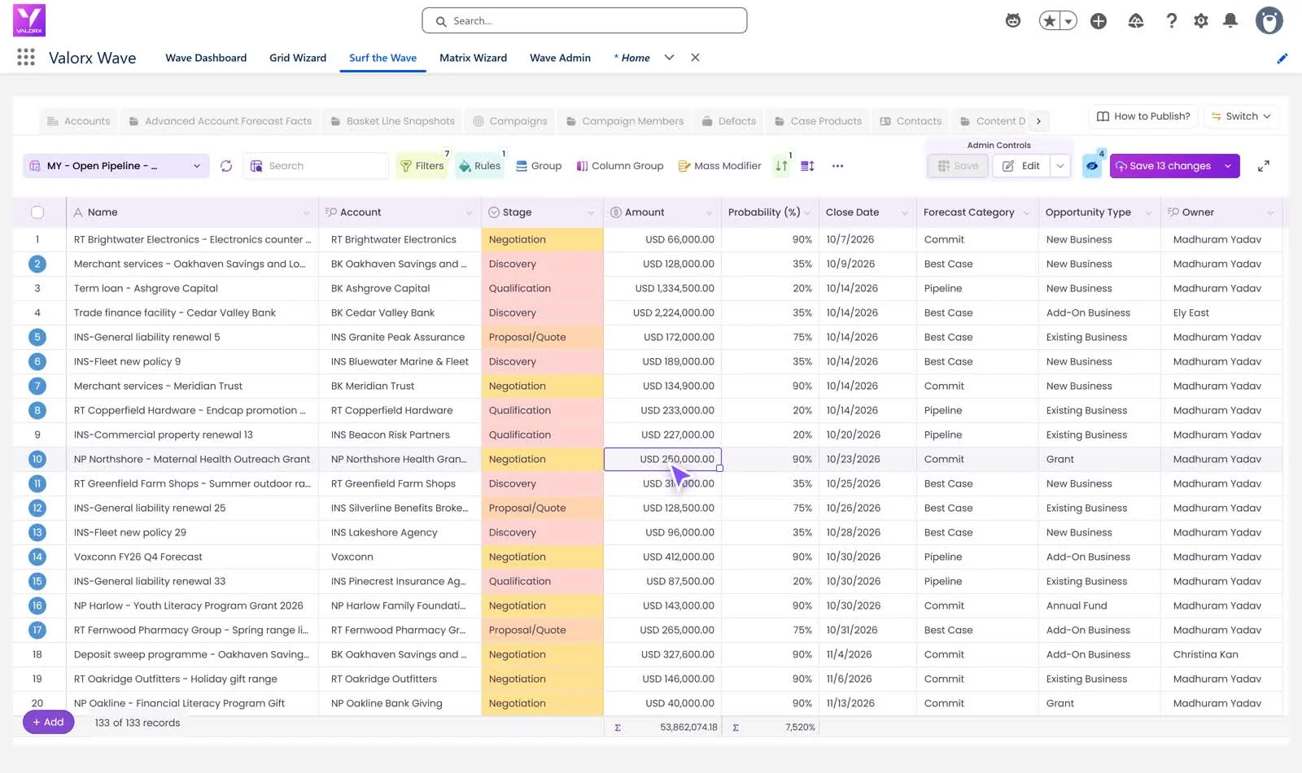Refresh the grid data

[x=226, y=166]
